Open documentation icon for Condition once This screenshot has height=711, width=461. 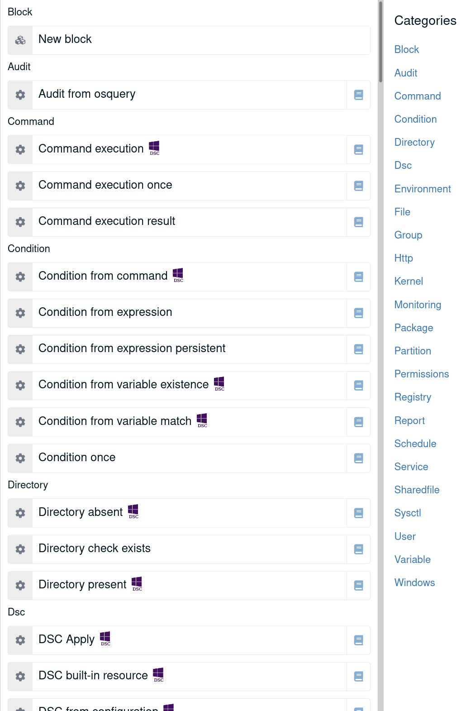pyautogui.click(x=358, y=458)
